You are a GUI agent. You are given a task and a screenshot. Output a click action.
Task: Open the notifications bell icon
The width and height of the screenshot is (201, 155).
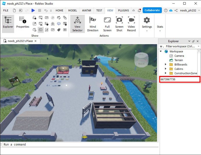coord(139,10)
